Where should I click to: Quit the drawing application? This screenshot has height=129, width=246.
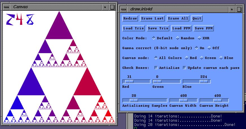[x=197, y=18]
